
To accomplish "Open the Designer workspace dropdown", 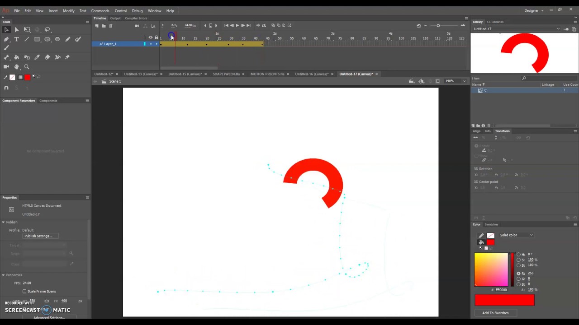I will coord(534,10).
